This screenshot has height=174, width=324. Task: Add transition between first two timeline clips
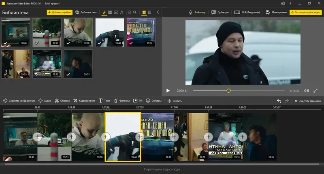point(38,137)
